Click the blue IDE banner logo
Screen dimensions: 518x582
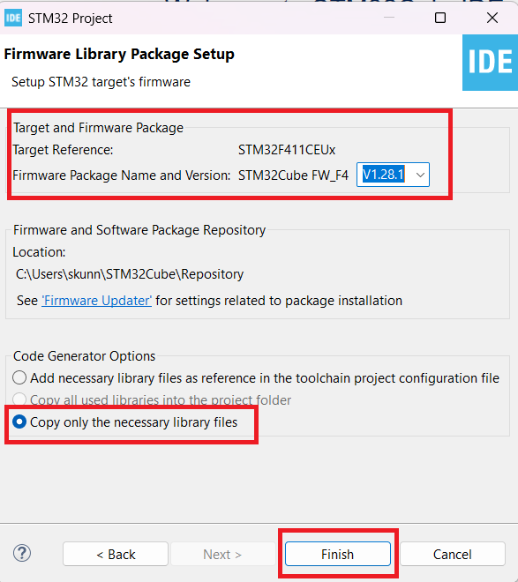[x=490, y=63]
